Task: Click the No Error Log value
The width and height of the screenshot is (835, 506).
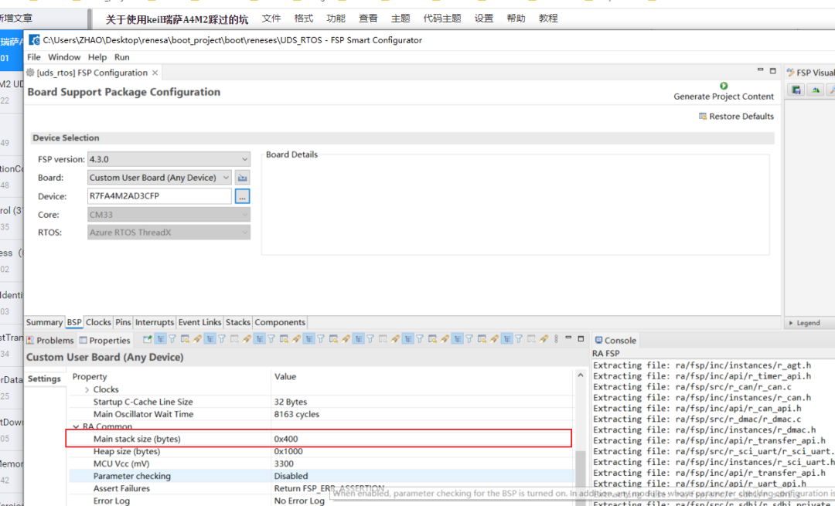Action: (x=299, y=501)
